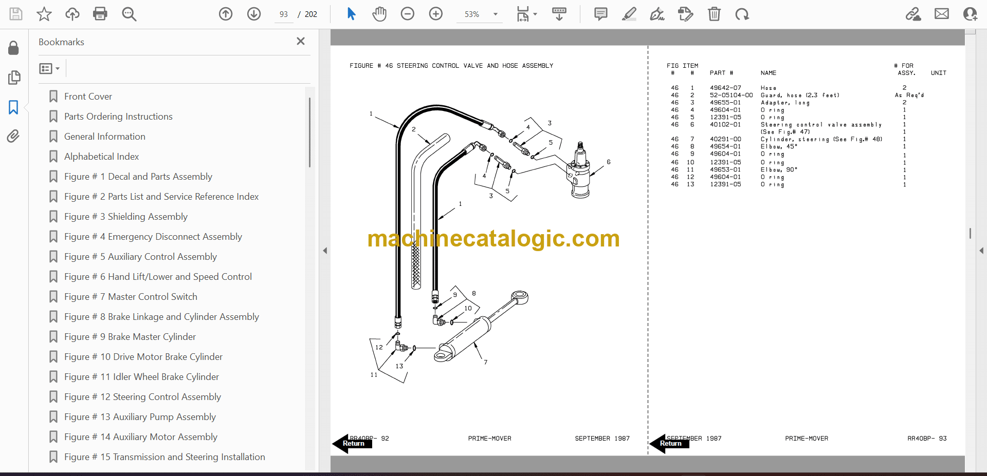Open Figure # 8 Brake Linkage and Cylinder Assembly
This screenshot has height=476, width=987.
pyautogui.click(x=161, y=317)
